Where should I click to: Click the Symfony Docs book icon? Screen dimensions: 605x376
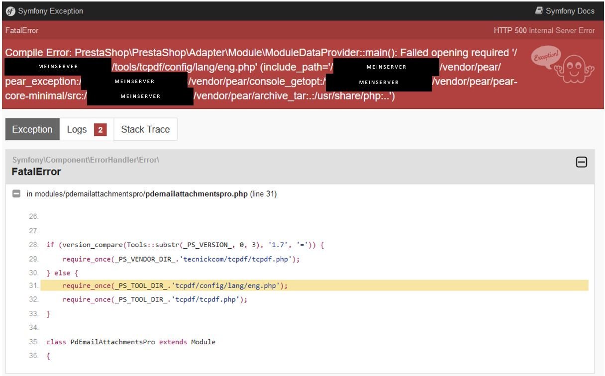pyautogui.click(x=539, y=10)
